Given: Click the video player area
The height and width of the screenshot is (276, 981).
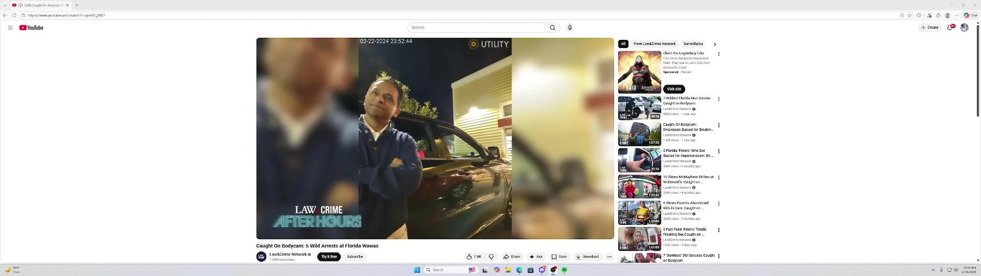Looking at the screenshot, I should pyautogui.click(x=435, y=138).
